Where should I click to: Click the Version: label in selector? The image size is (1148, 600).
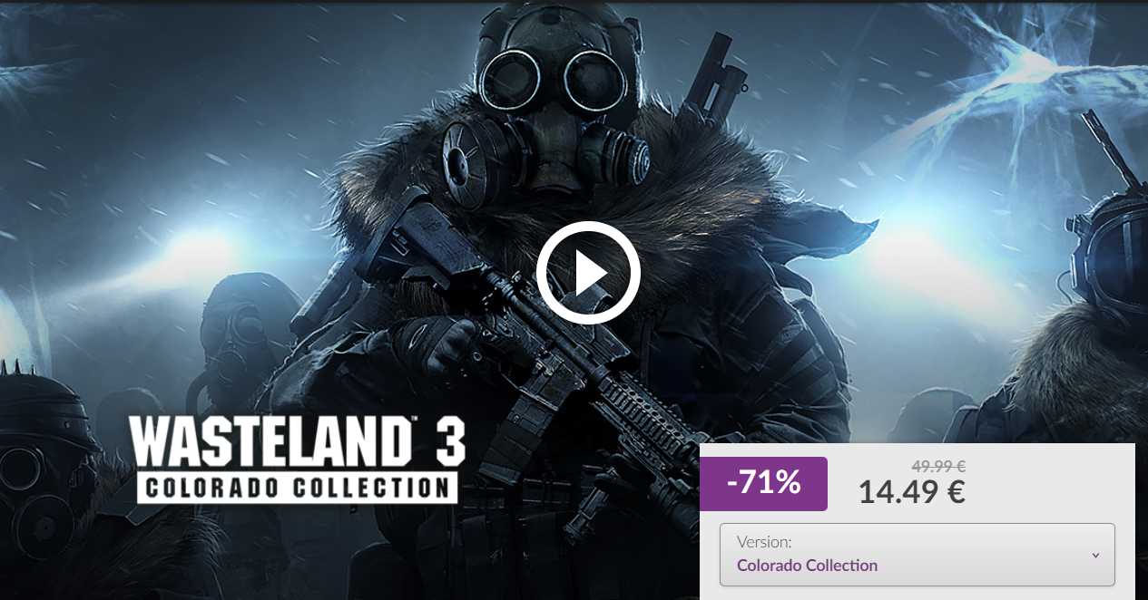(x=764, y=542)
